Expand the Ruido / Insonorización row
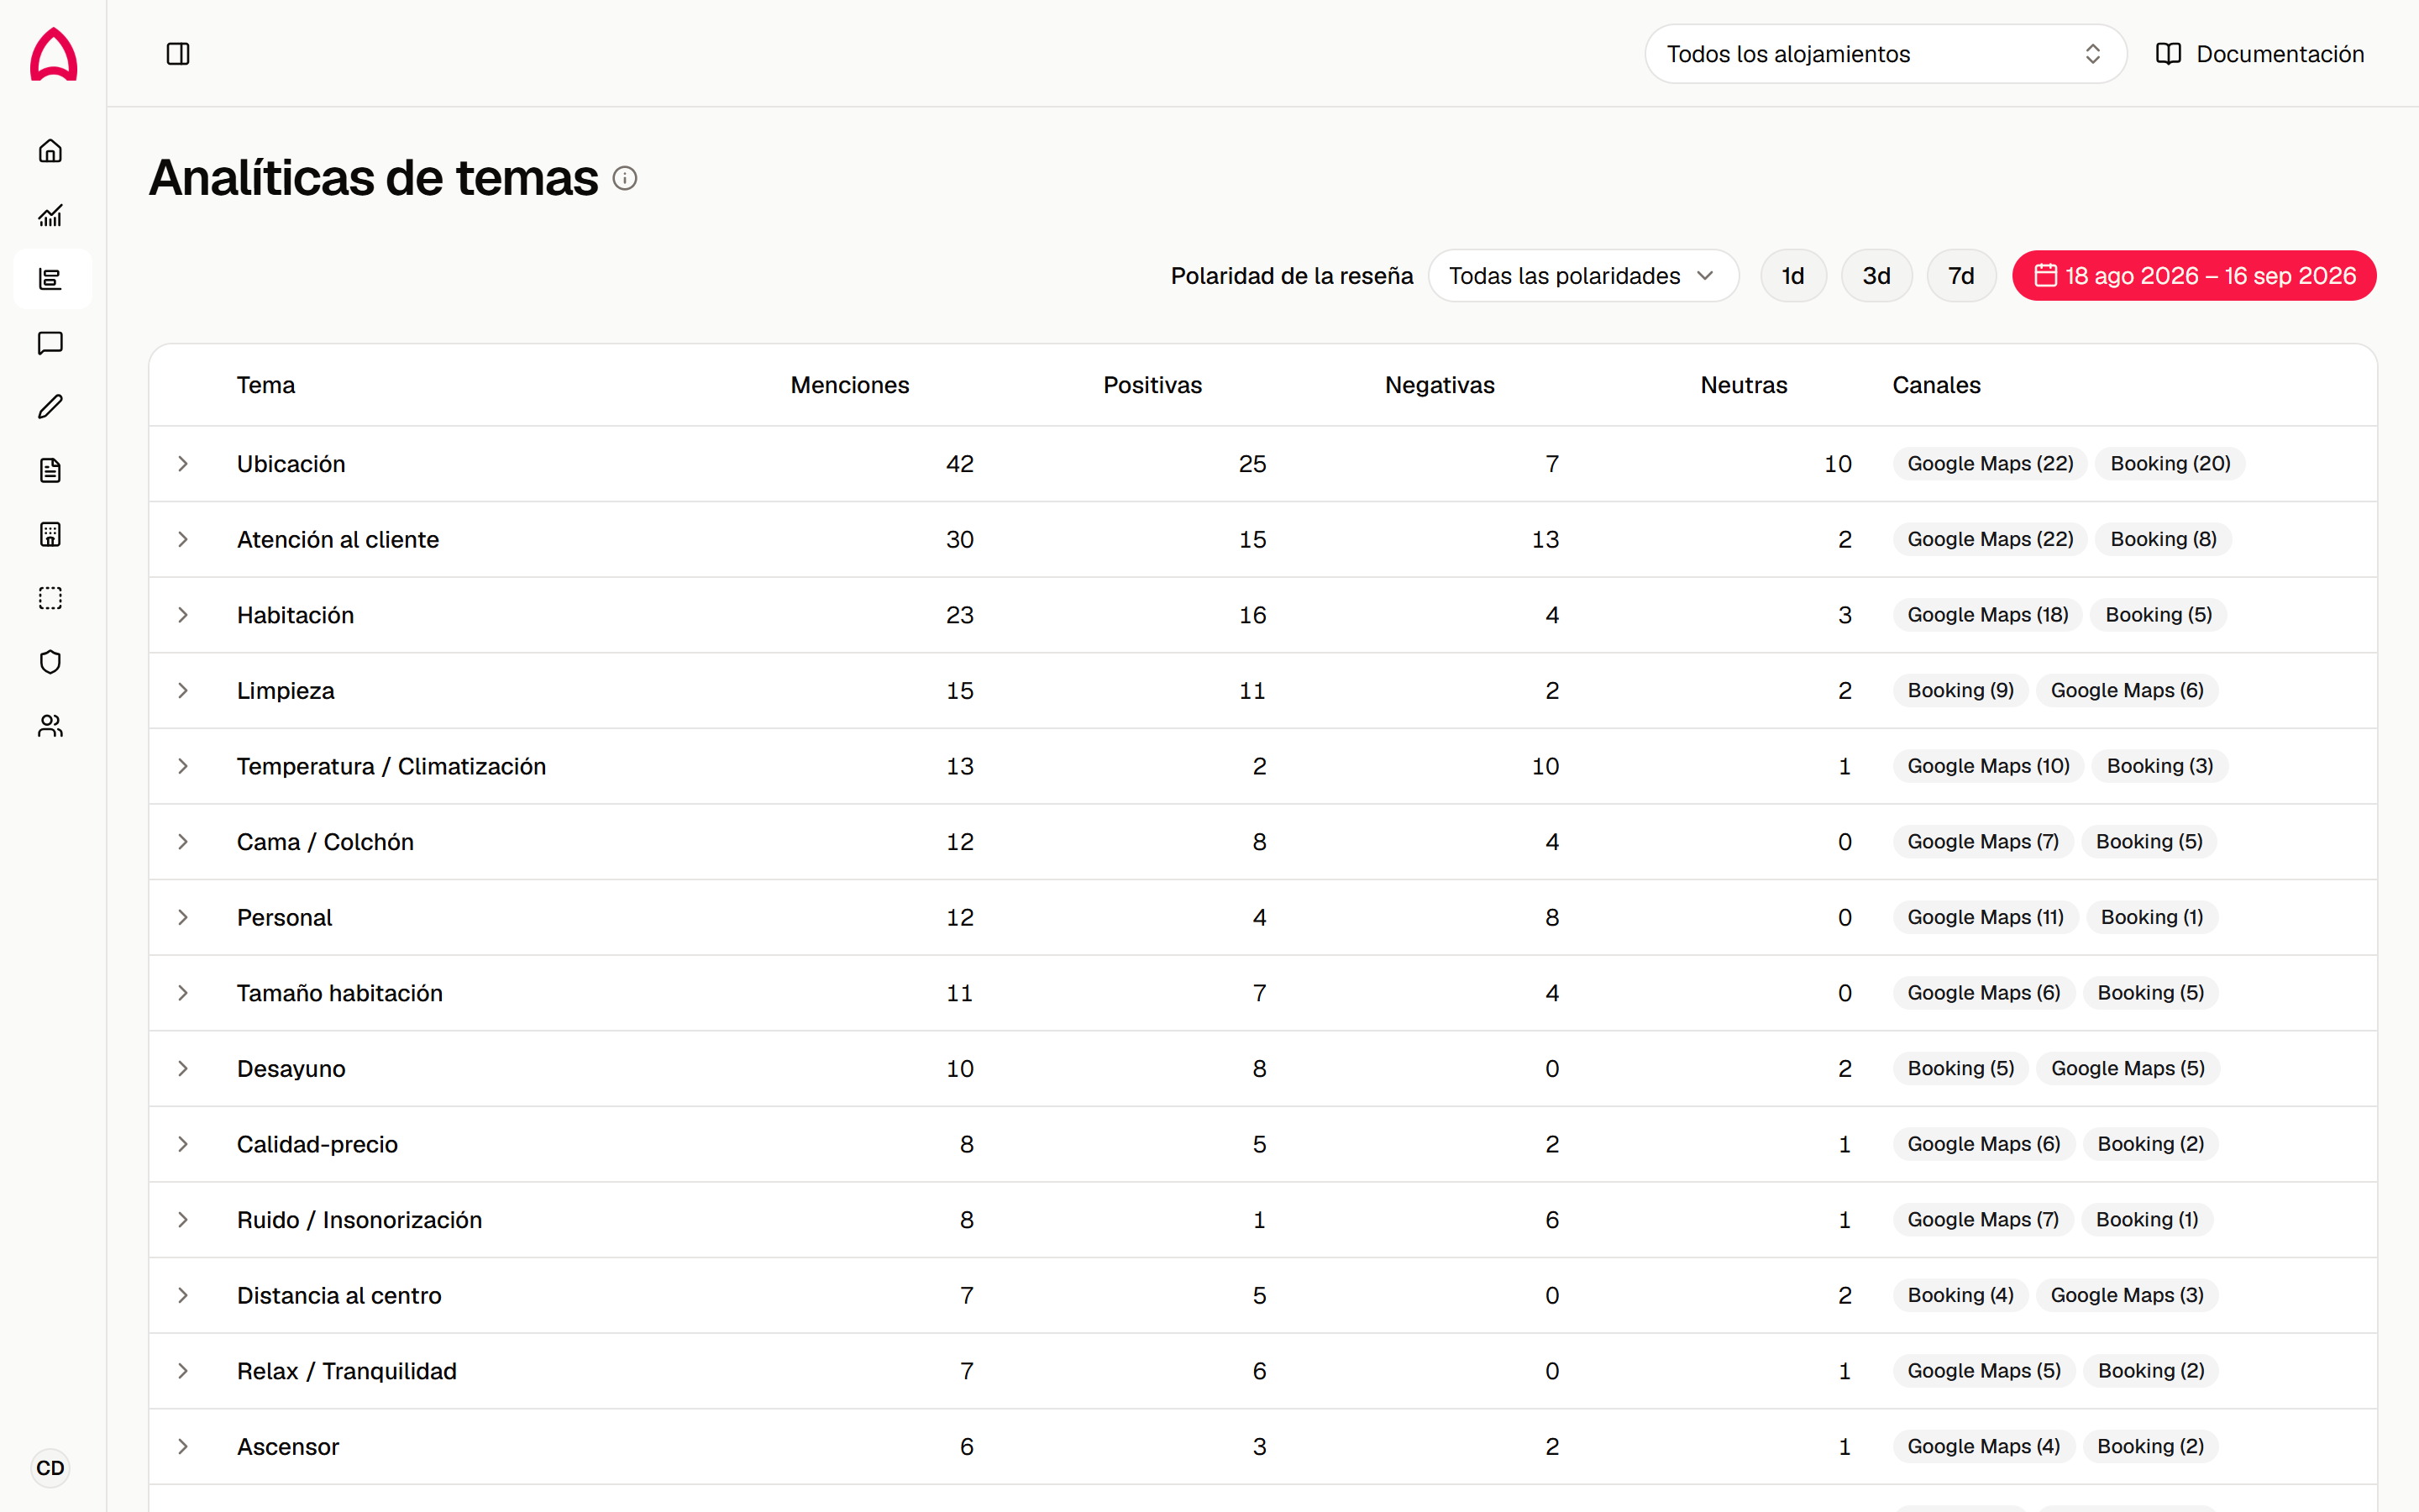This screenshot has width=2419, height=1512. point(183,1220)
